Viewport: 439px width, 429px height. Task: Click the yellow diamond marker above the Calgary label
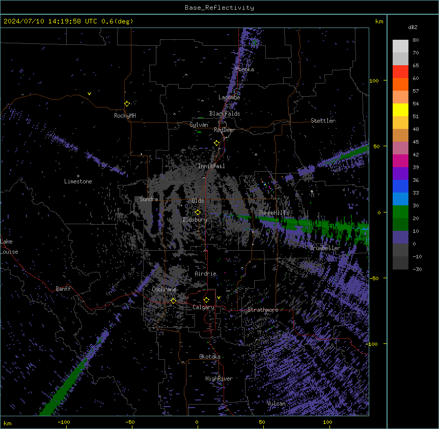[x=206, y=300]
